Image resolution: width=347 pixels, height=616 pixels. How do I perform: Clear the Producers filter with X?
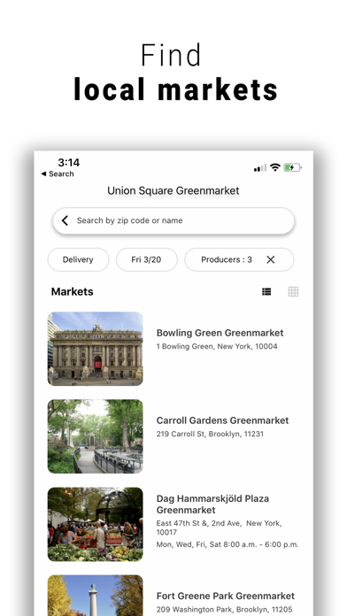(x=270, y=259)
